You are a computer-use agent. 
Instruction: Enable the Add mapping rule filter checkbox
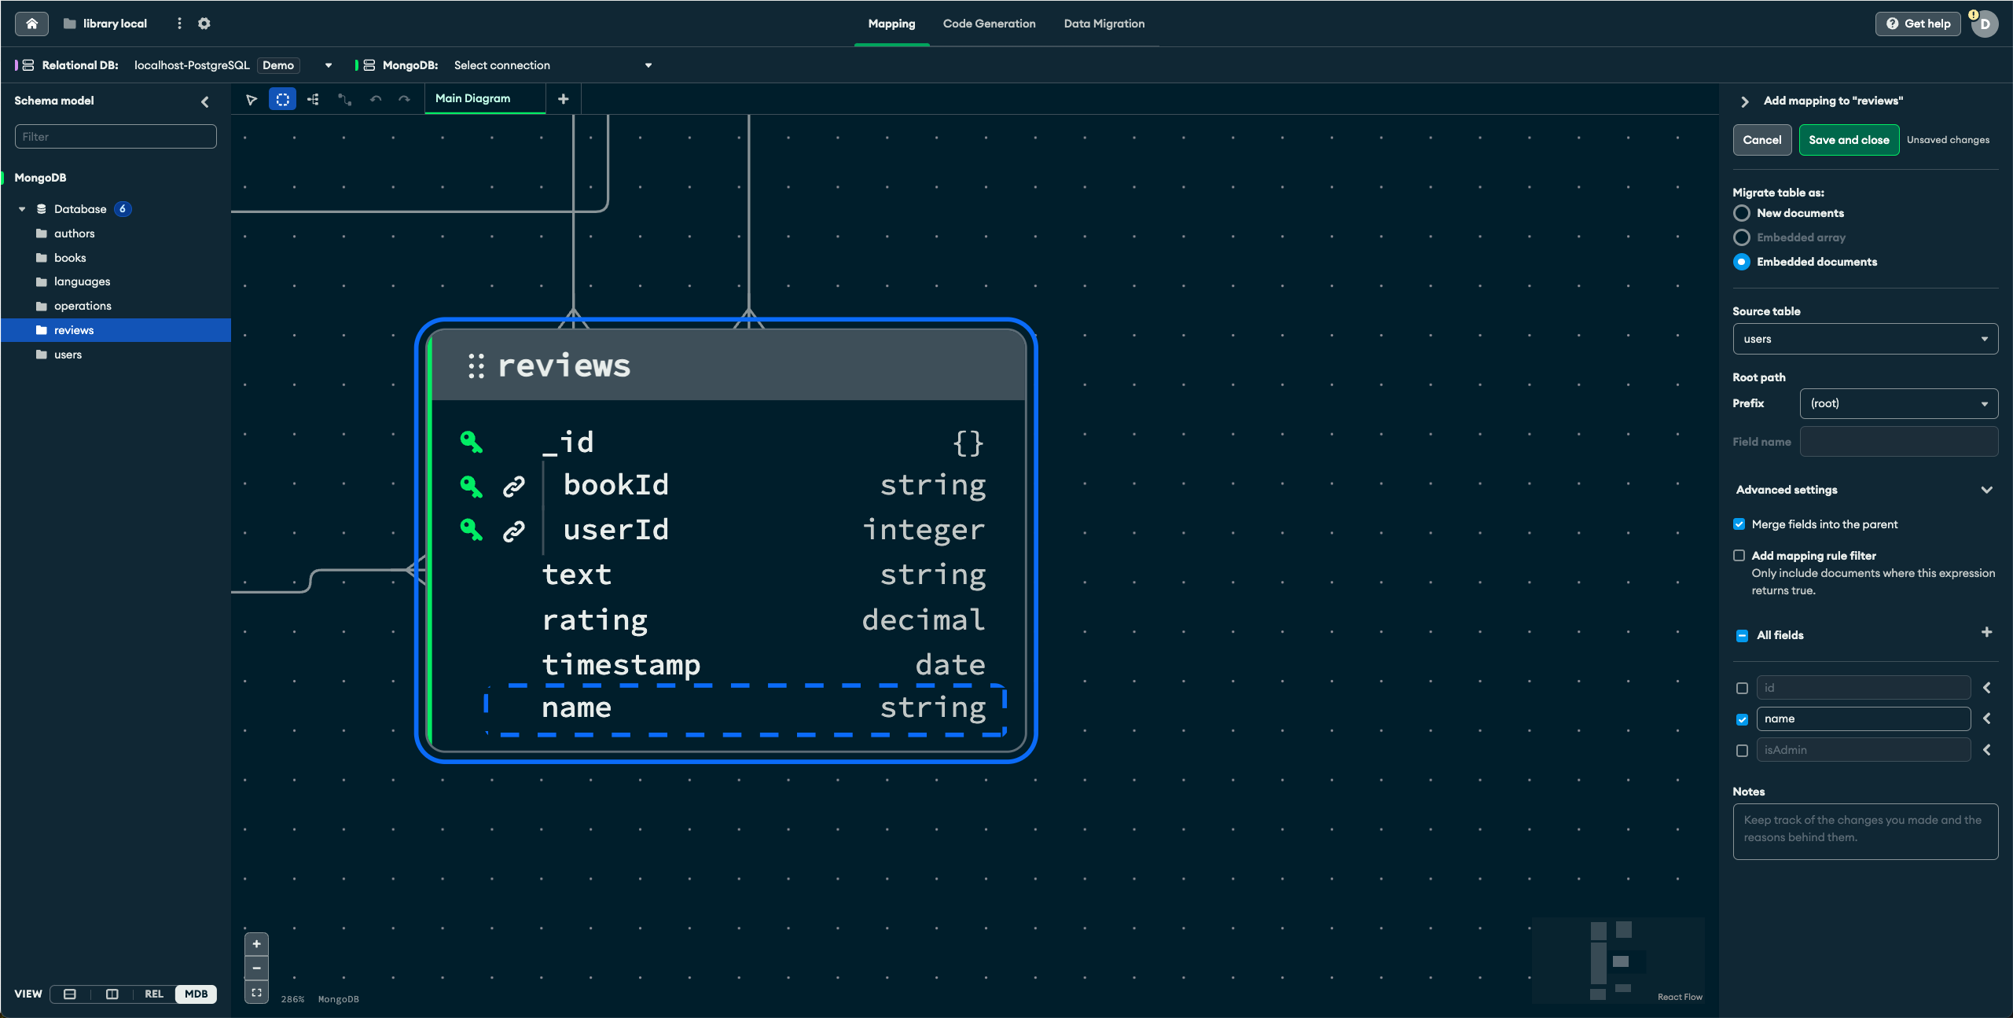[x=1740, y=556]
